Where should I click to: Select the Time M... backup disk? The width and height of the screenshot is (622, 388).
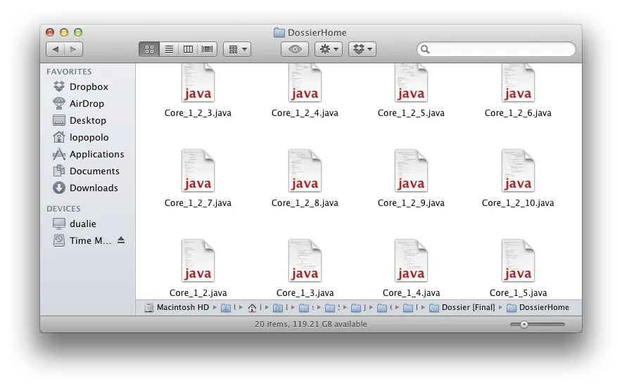click(x=82, y=240)
